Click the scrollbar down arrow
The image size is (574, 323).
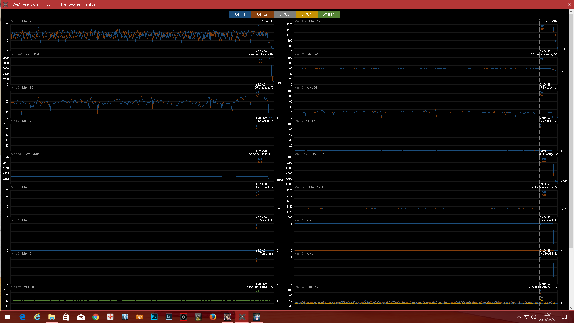pyautogui.click(x=571, y=308)
